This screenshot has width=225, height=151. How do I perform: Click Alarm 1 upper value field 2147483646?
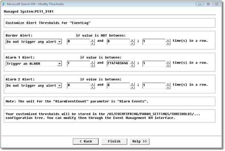pyautogui.click(x=119, y=64)
